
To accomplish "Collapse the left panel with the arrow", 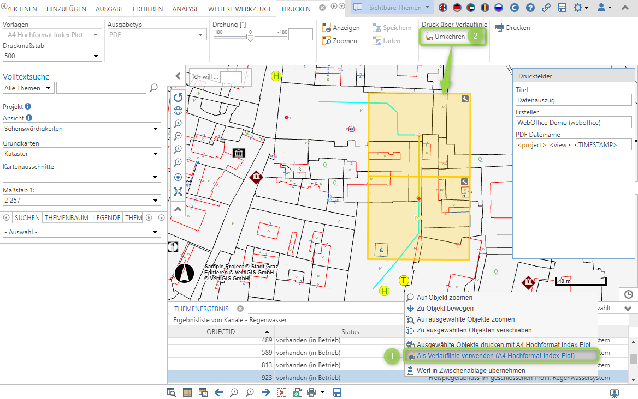I will [x=178, y=76].
